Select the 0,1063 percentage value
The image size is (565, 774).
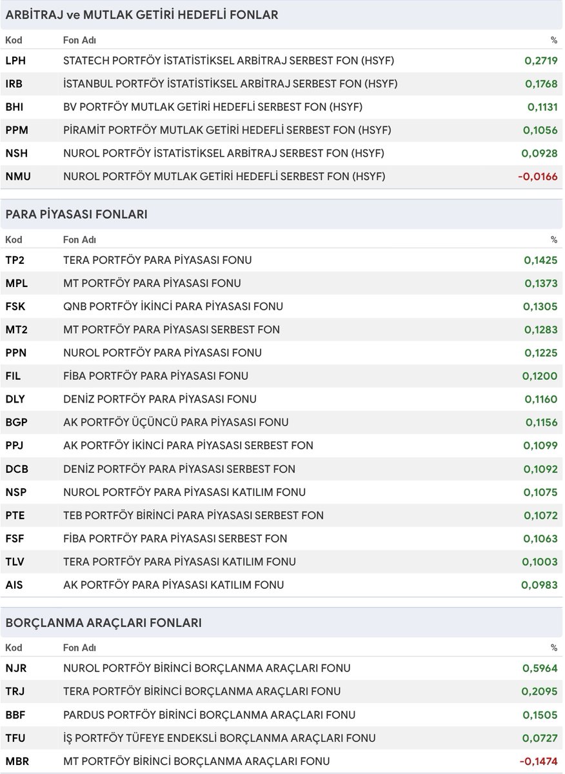coord(541,539)
